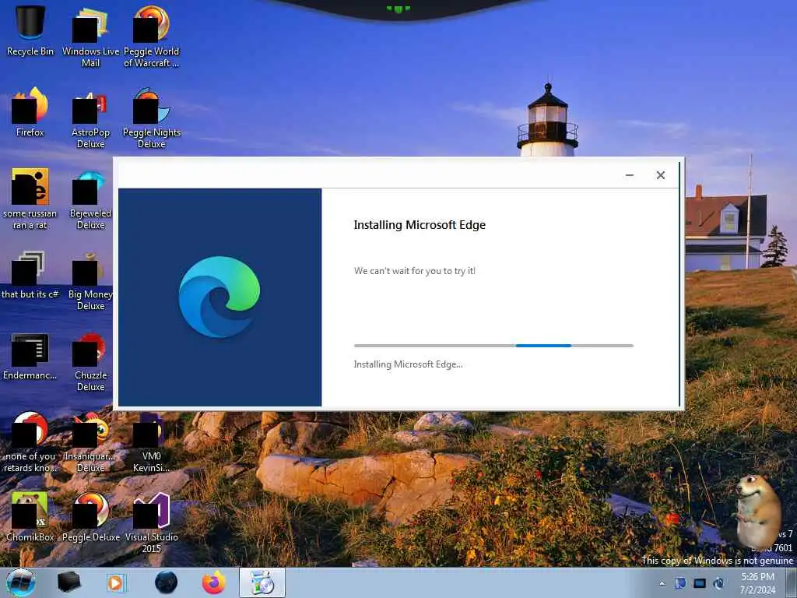The image size is (797, 598).
Task: Open Insaniquarium Deluxe shortcut
Action: pyautogui.click(x=90, y=441)
